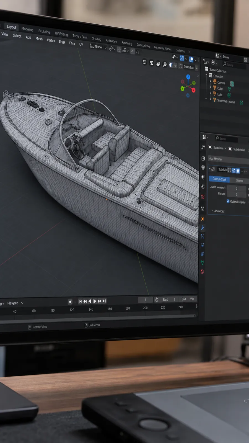
Task: Select the Camera object in outliner
Action: click(x=221, y=83)
